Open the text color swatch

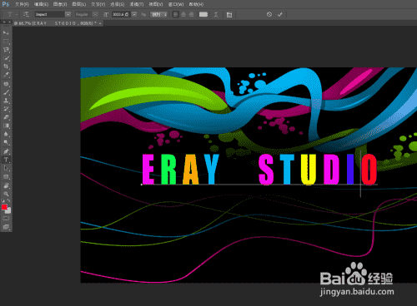click(x=203, y=14)
